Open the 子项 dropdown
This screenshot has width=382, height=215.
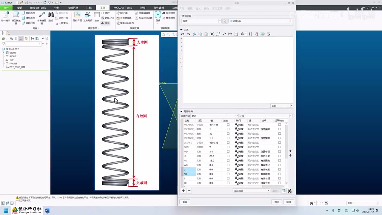(x=268, y=116)
